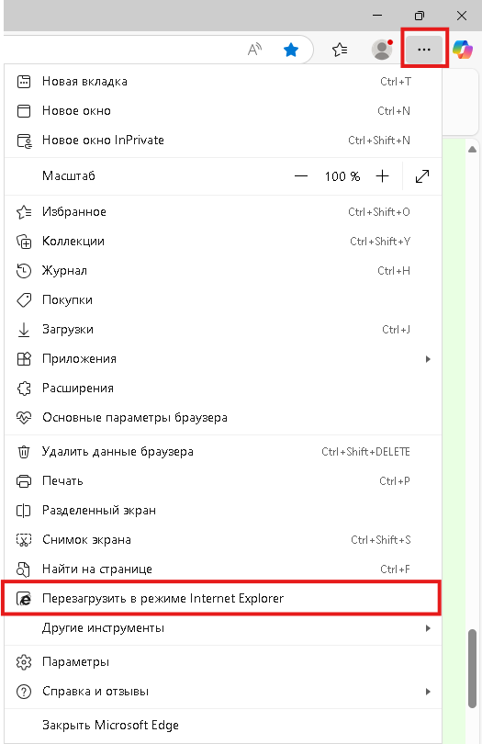Open the profile avatar icon
482x744 pixels.
pyautogui.click(x=382, y=50)
